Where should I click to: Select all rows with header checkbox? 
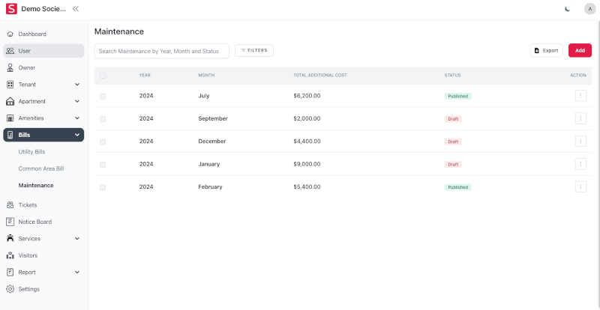tap(103, 76)
